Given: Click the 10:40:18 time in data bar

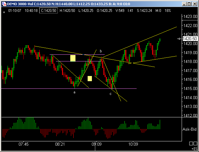Looking at the screenshot, I should [31, 11].
